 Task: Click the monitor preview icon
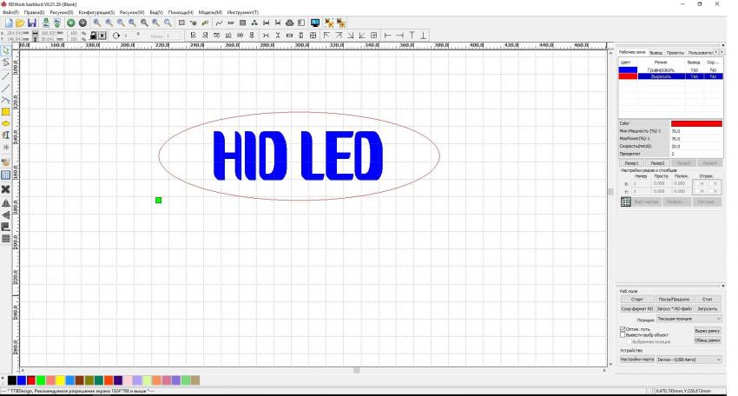(314, 22)
